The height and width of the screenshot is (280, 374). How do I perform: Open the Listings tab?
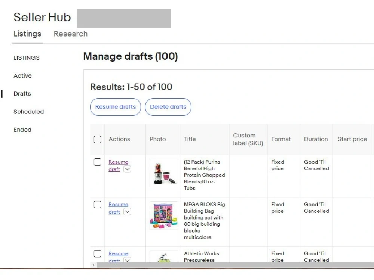pyautogui.click(x=27, y=34)
